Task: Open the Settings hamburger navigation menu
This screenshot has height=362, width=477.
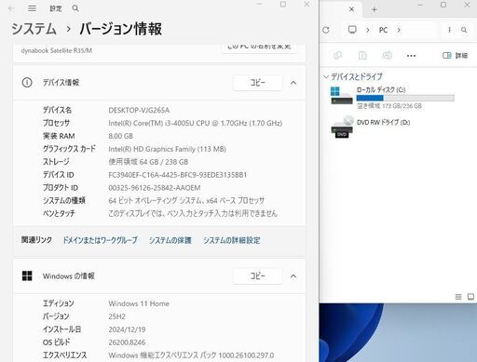Action: (x=32, y=8)
